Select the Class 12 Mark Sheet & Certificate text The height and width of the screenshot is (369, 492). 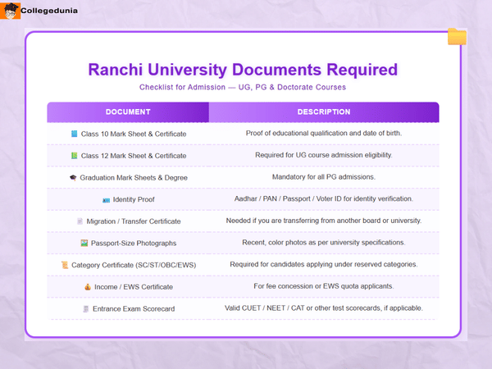134,156
